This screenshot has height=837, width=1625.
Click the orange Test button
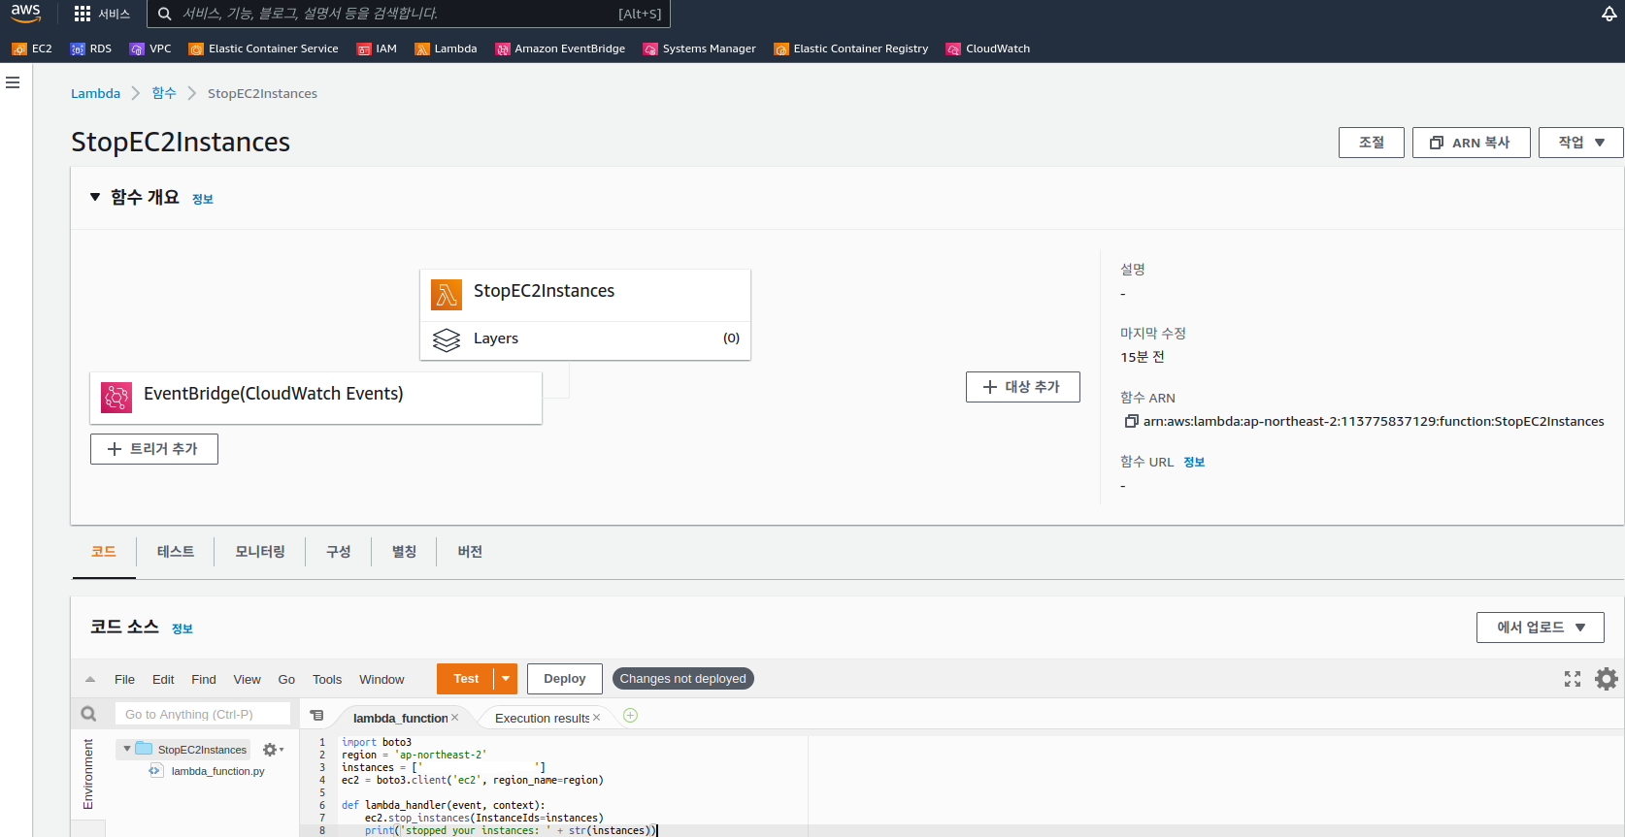tap(466, 679)
